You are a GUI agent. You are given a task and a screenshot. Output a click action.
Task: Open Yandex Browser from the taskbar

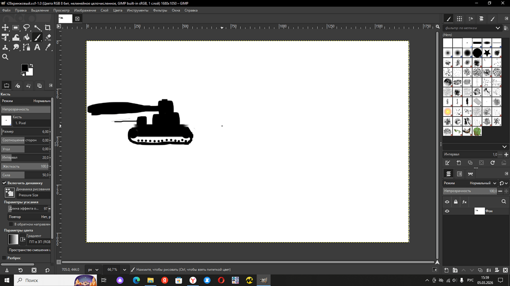[x=193, y=280]
